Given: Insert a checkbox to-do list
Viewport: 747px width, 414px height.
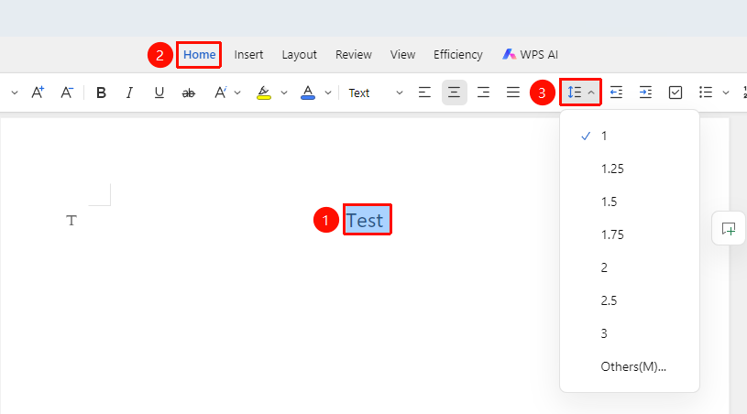Looking at the screenshot, I should [676, 93].
